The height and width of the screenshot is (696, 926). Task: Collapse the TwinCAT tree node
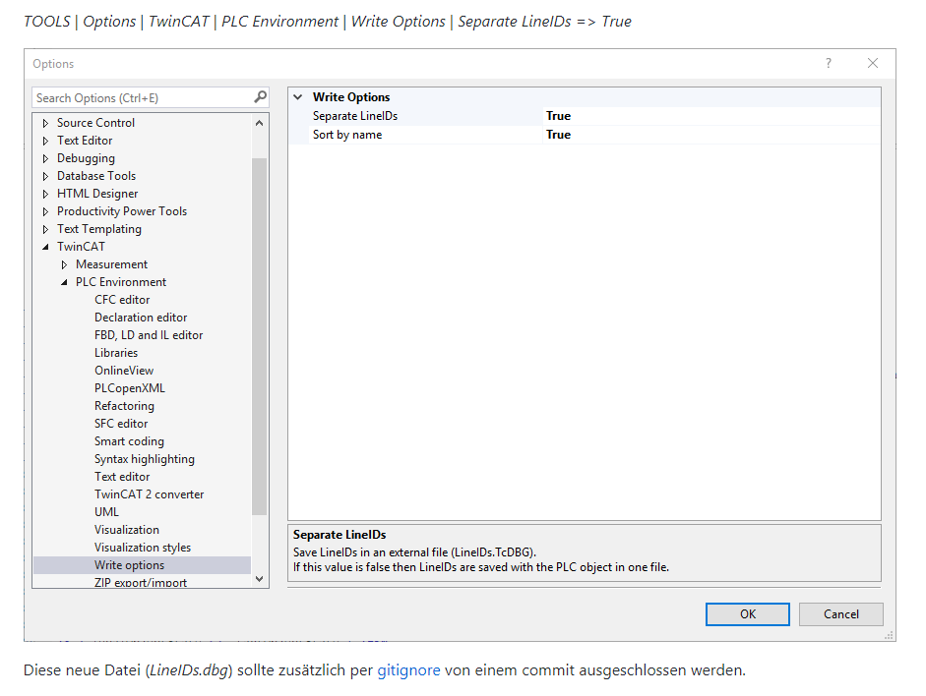point(45,247)
